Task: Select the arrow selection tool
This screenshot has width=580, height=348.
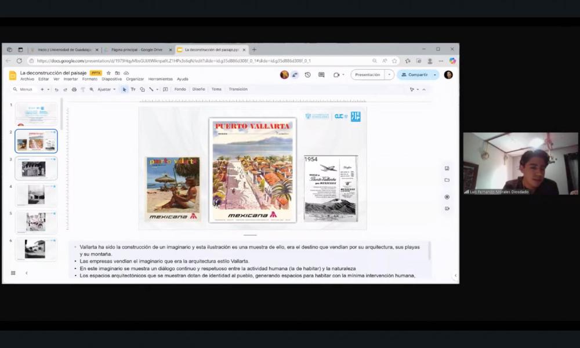Action: point(124,89)
